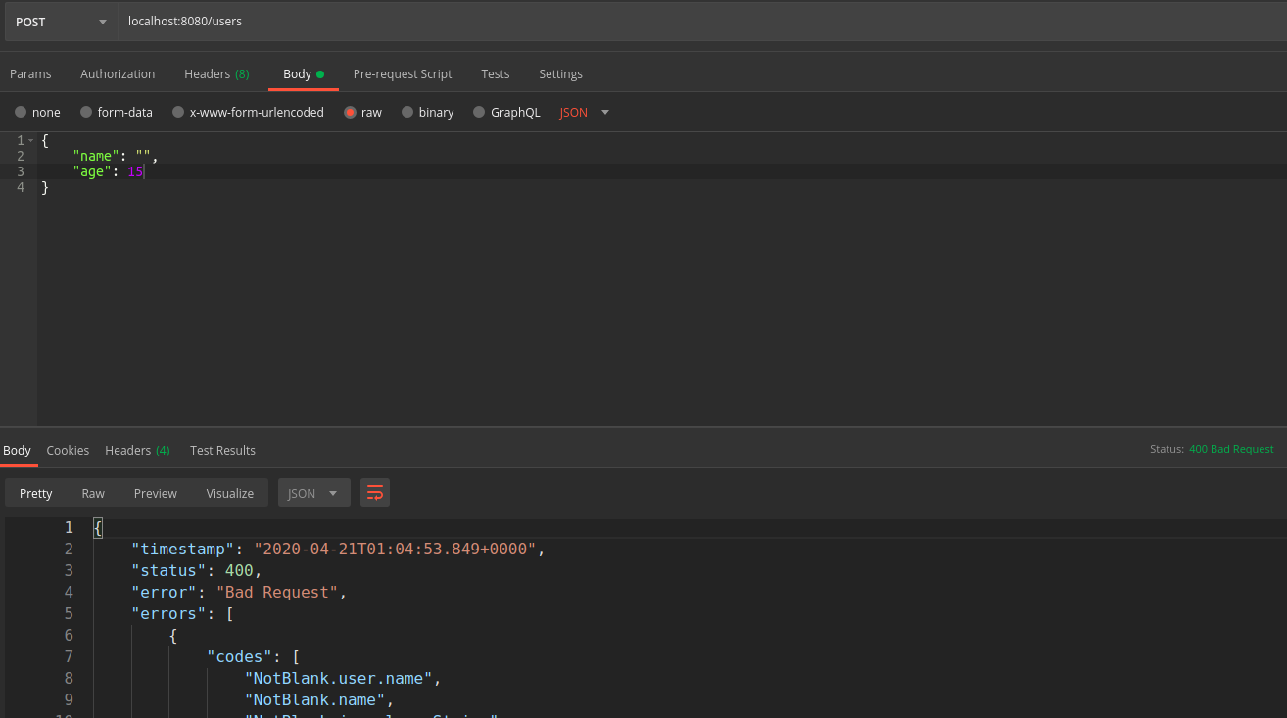The width and height of the screenshot is (1287, 718).
Task: Open the POST request method dropdown
Action: click(x=59, y=21)
